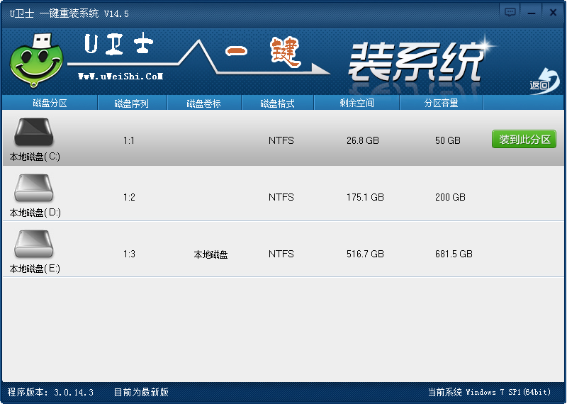
Task: Click the 返回 back arrow icon
Action: pos(544,82)
